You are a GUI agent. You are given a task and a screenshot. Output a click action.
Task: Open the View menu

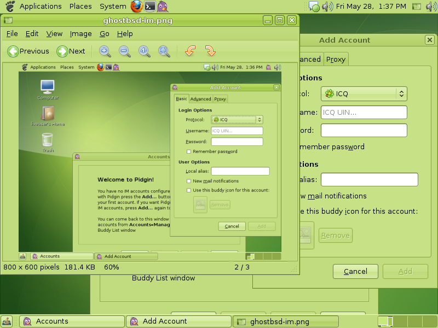(x=54, y=34)
